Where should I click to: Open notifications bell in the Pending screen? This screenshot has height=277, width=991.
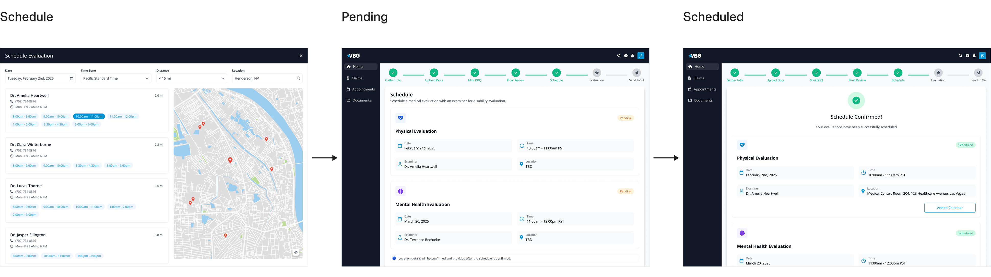(632, 56)
